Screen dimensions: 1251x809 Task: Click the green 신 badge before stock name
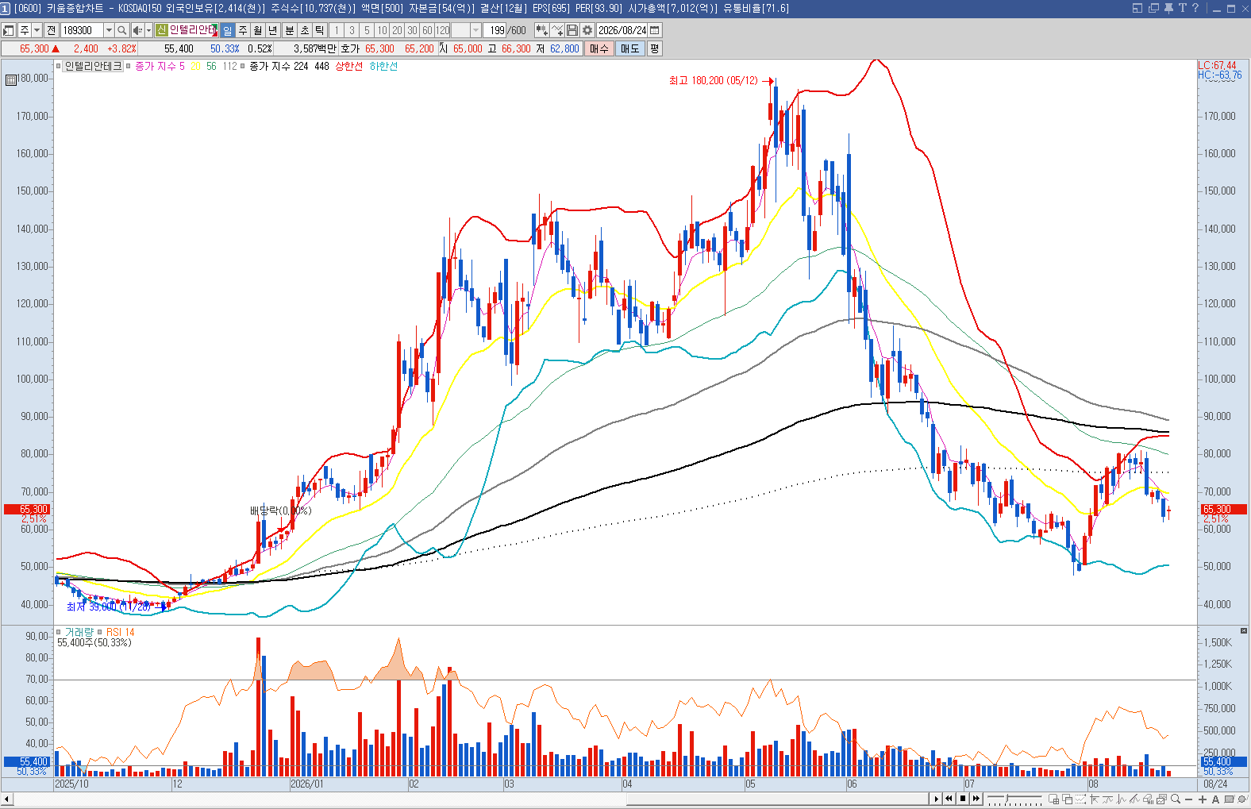pyautogui.click(x=161, y=30)
